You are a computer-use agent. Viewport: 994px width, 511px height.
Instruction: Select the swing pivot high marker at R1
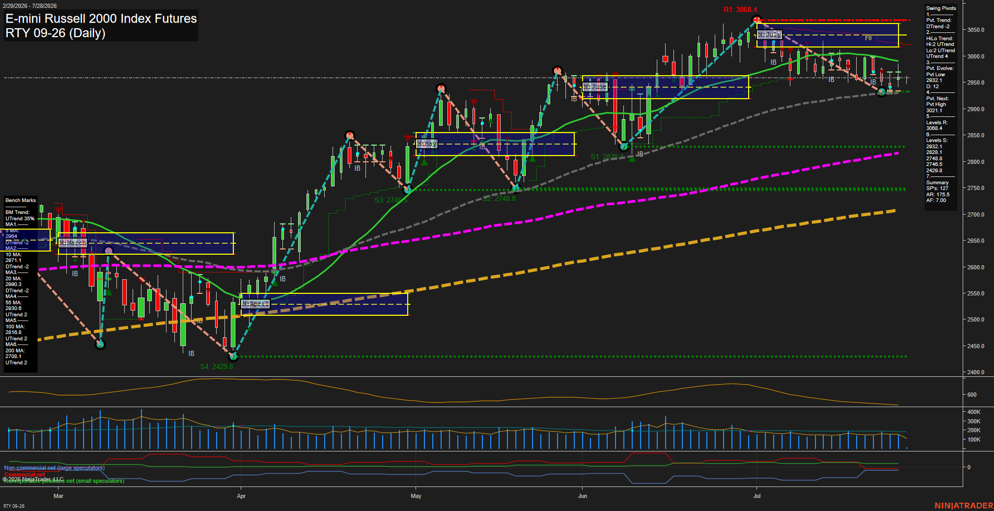coord(756,20)
